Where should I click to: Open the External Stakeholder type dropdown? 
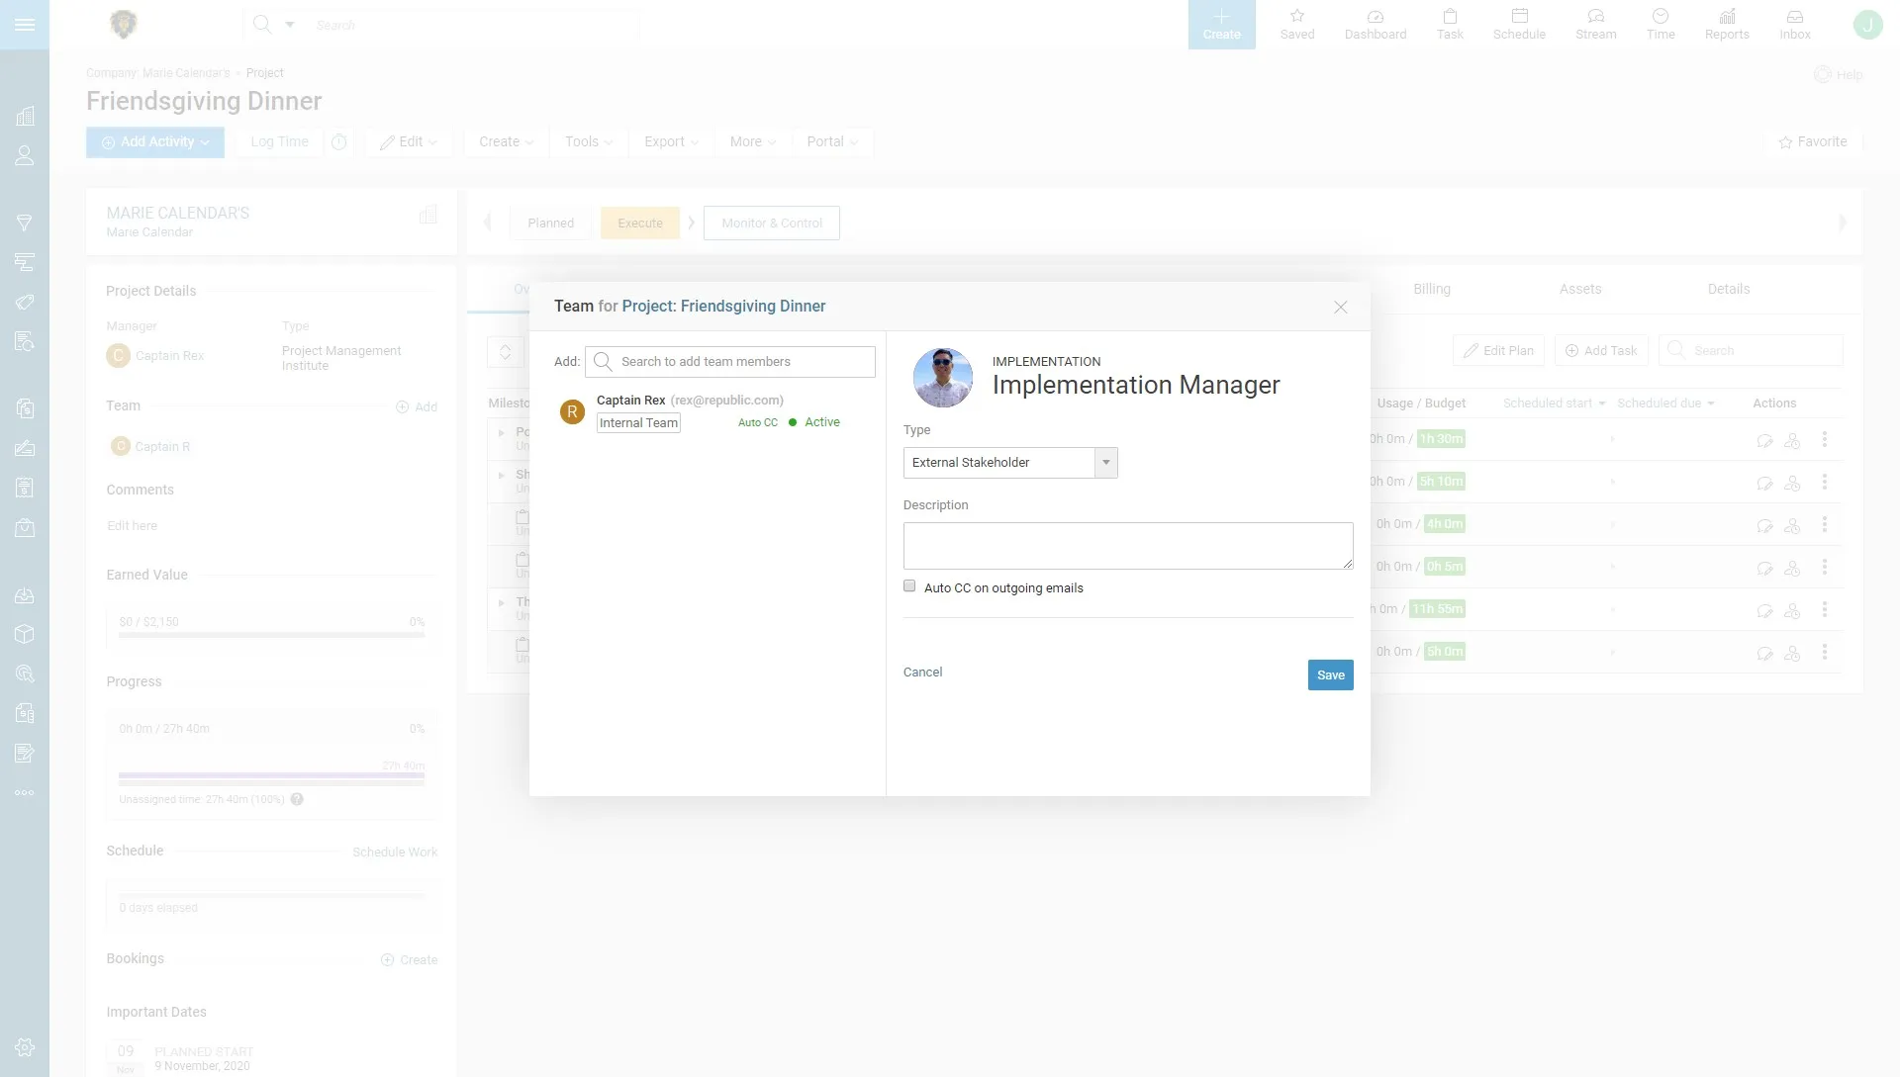pos(1010,463)
